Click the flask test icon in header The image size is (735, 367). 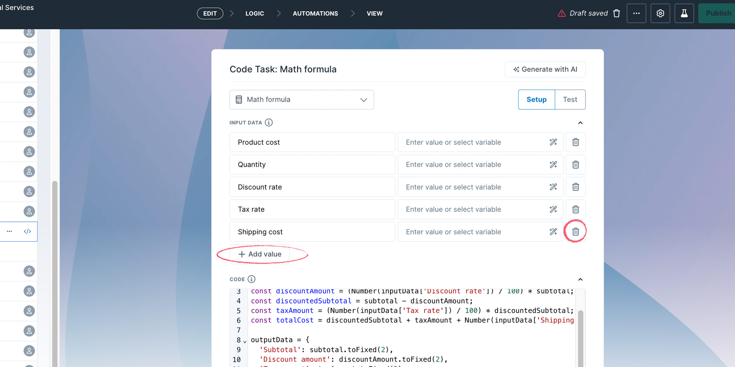(684, 13)
